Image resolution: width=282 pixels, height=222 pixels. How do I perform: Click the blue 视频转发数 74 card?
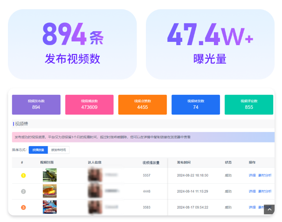(x=195, y=104)
